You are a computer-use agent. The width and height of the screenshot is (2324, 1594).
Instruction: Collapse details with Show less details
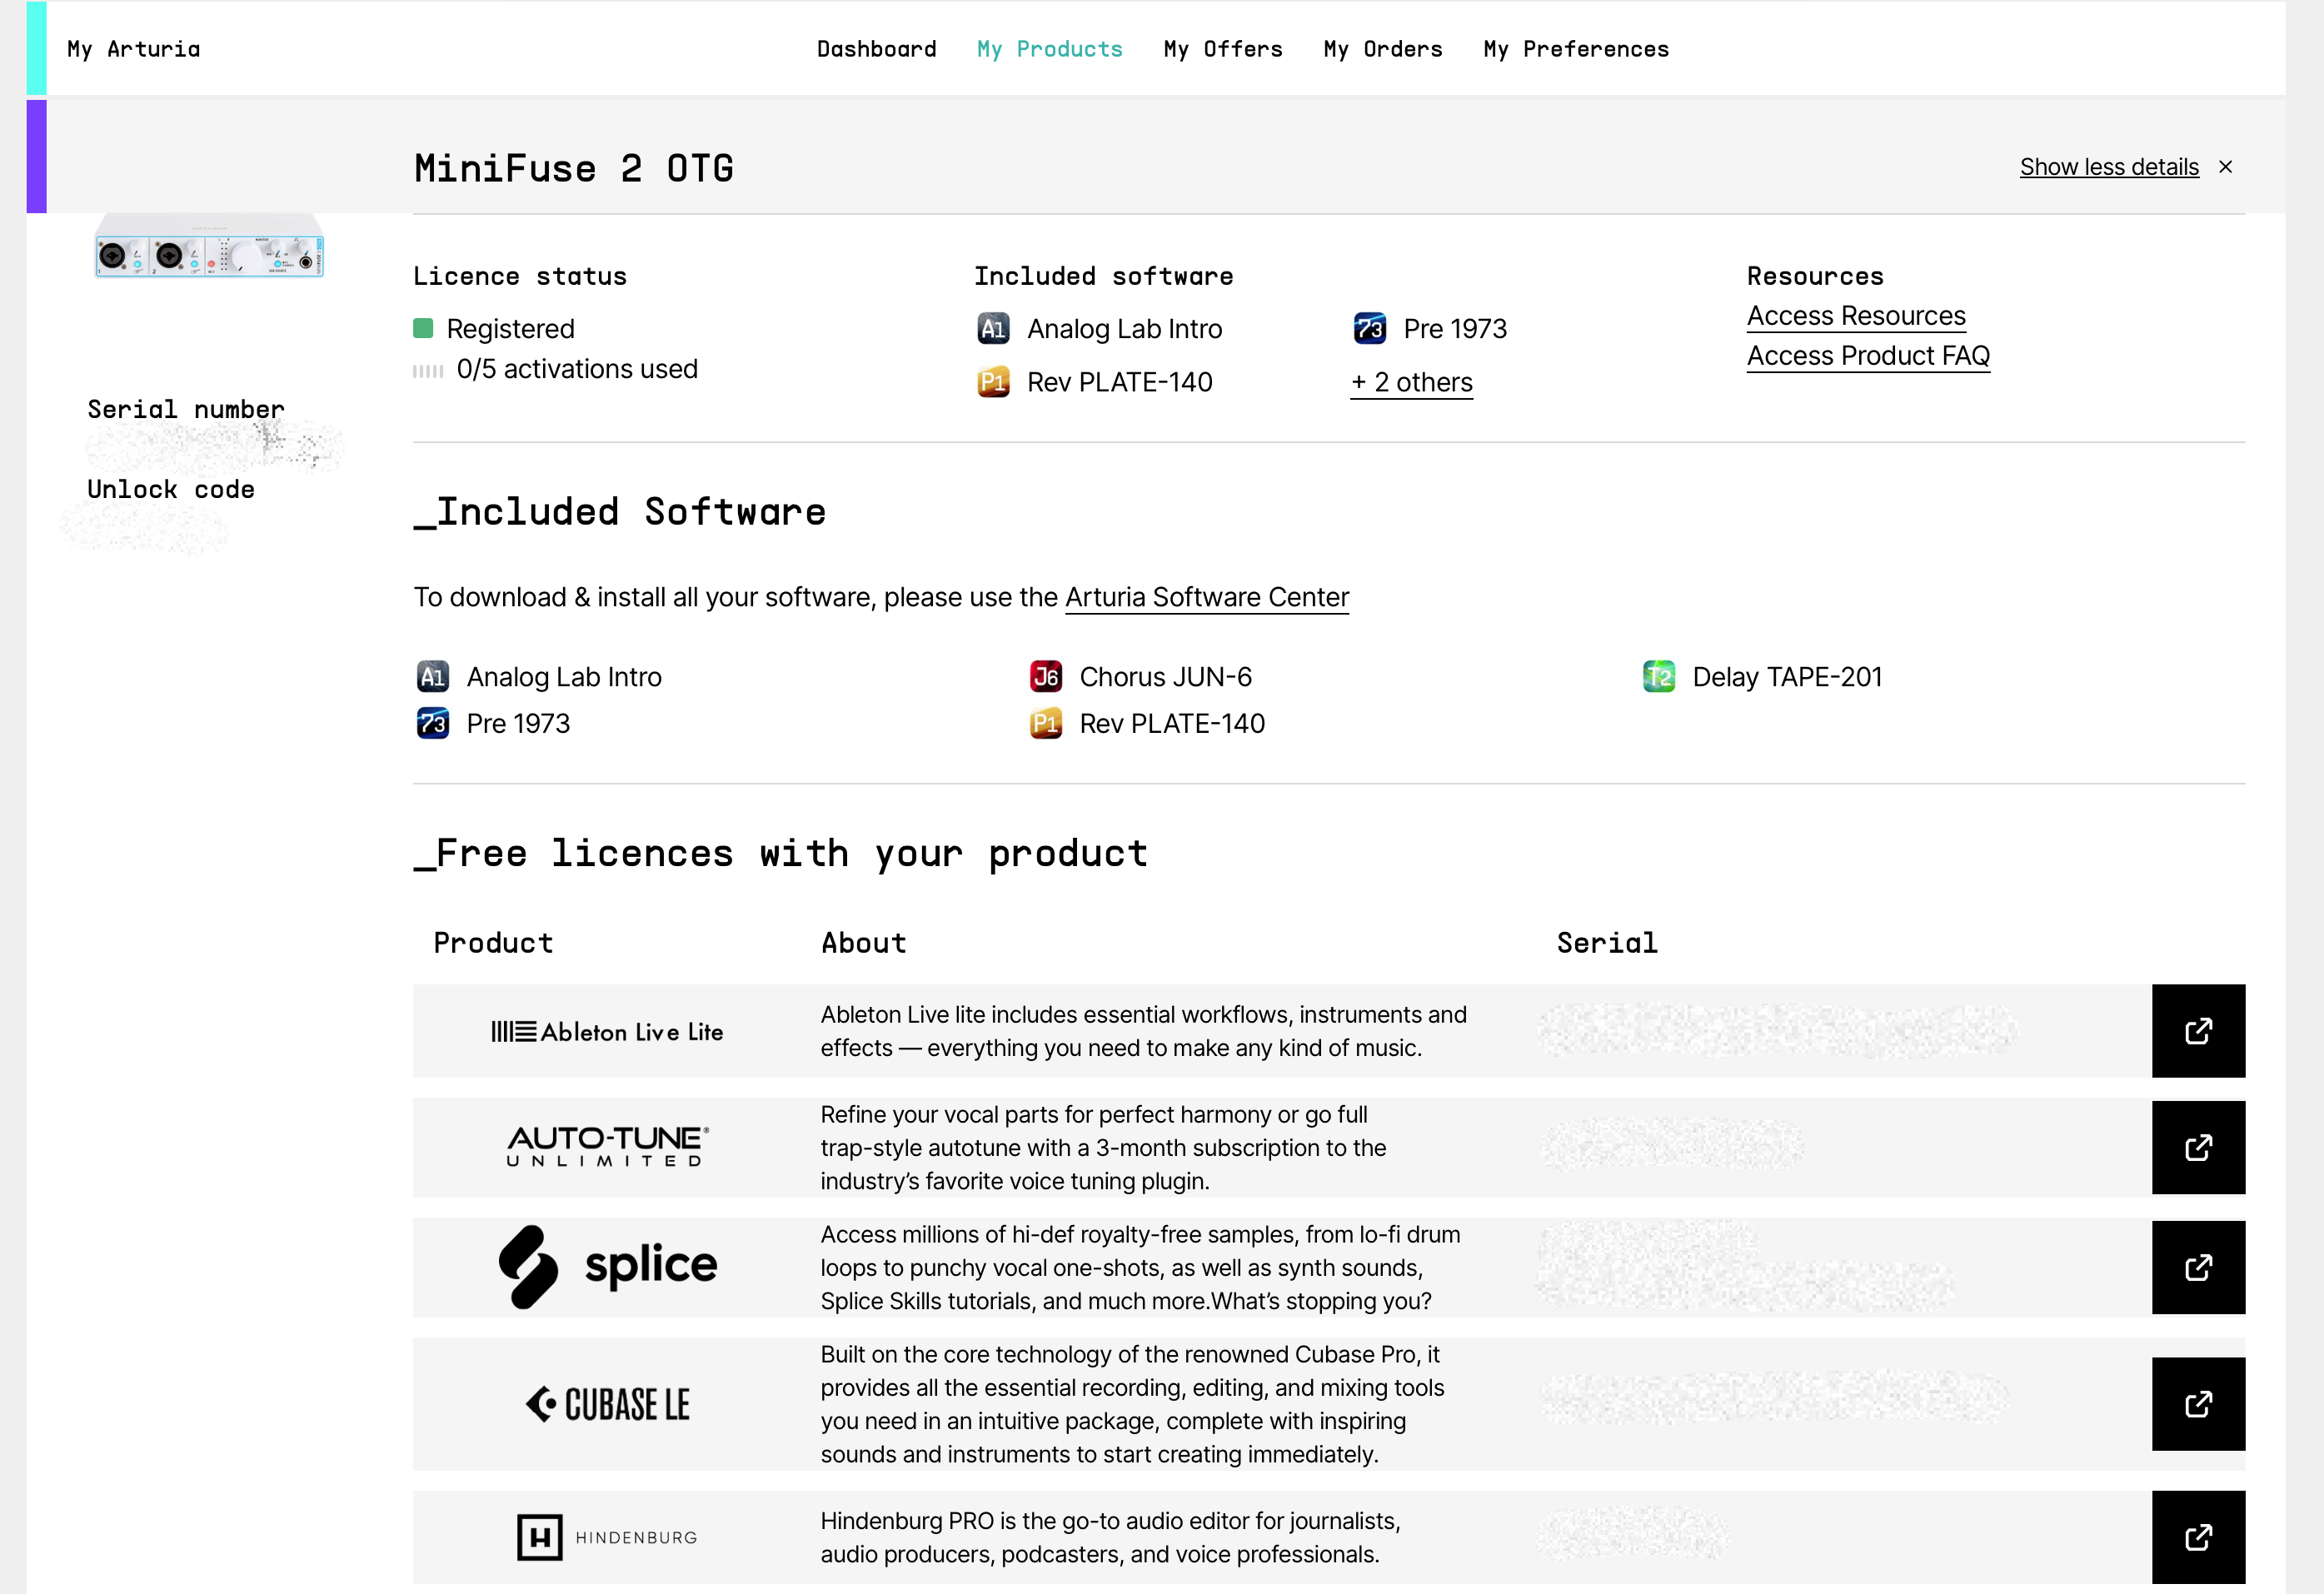tap(2108, 167)
